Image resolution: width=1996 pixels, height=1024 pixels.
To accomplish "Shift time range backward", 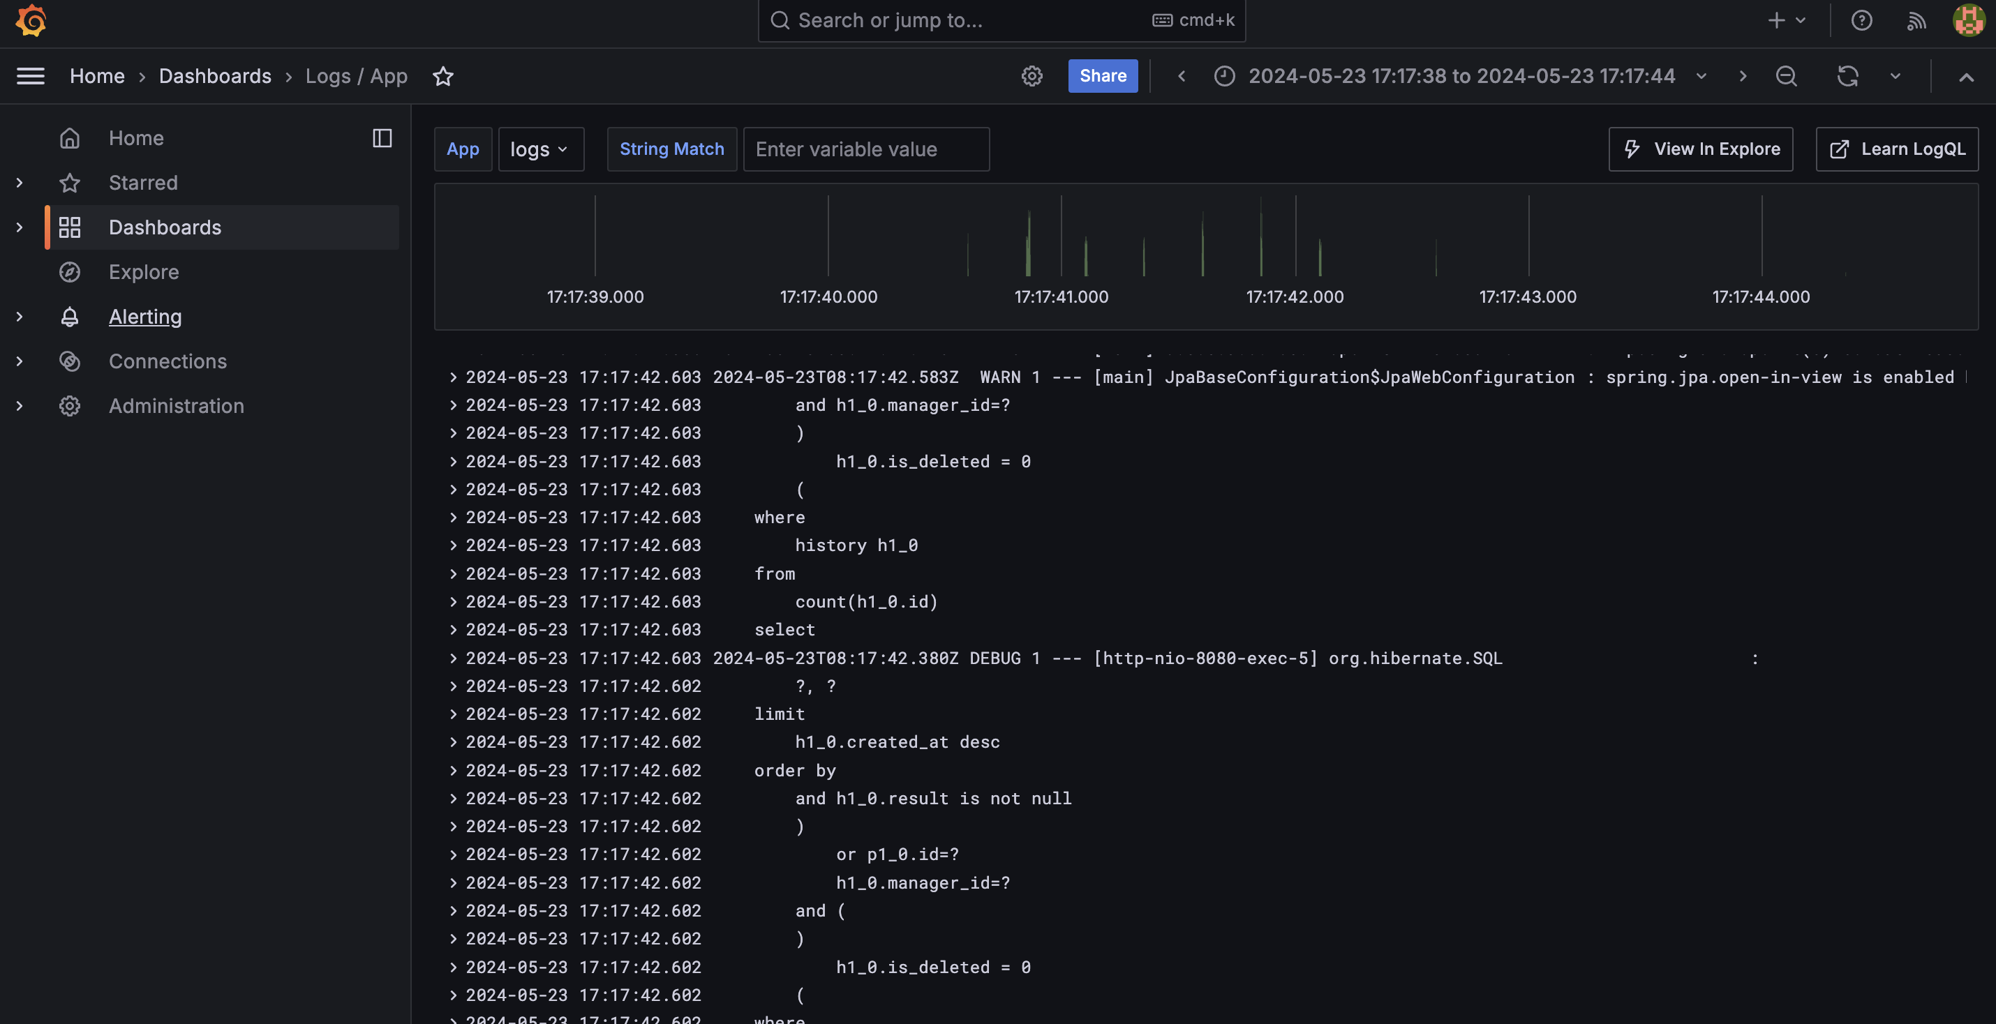I will (x=1181, y=76).
